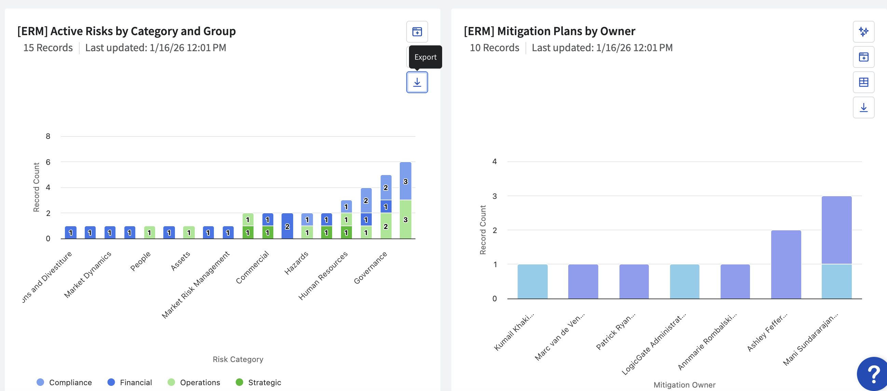Screen dimensions: 887x391
Task: Click add-to-dashboard icon on Mitigation Plans chart
Action: 863,57
